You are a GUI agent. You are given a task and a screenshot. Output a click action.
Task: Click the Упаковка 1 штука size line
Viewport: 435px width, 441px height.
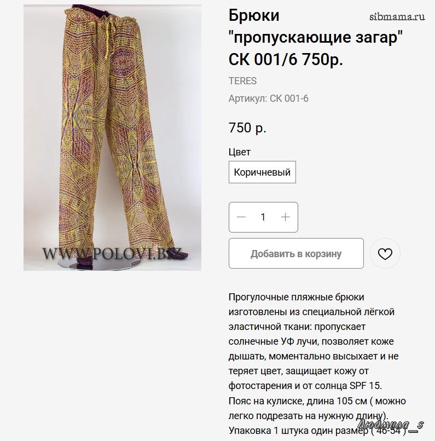(318, 430)
